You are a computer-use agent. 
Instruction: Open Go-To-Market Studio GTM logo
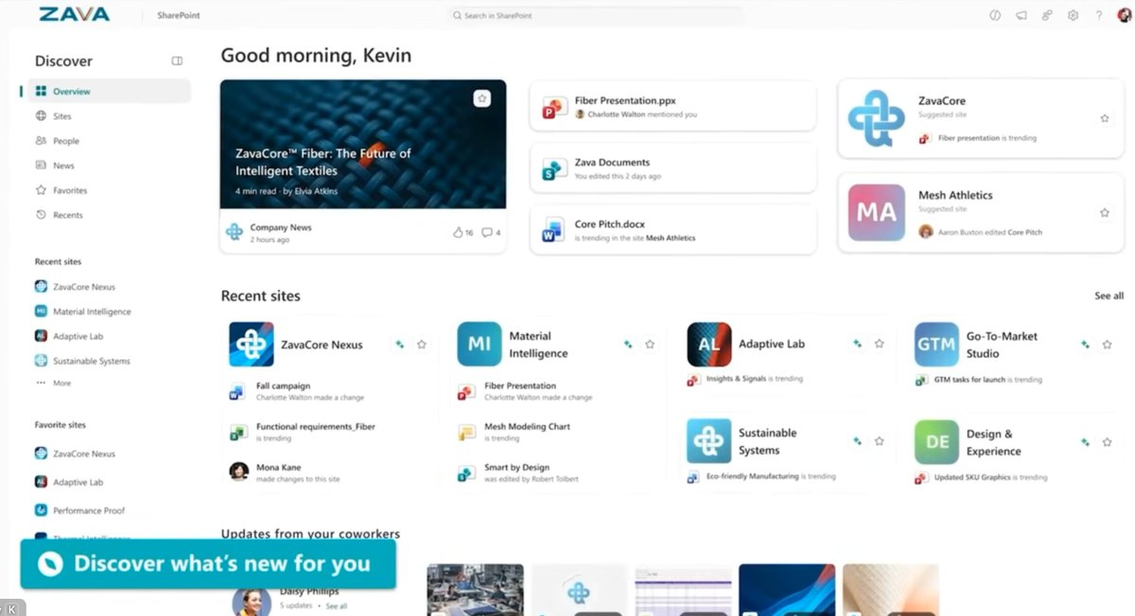[x=937, y=344]
